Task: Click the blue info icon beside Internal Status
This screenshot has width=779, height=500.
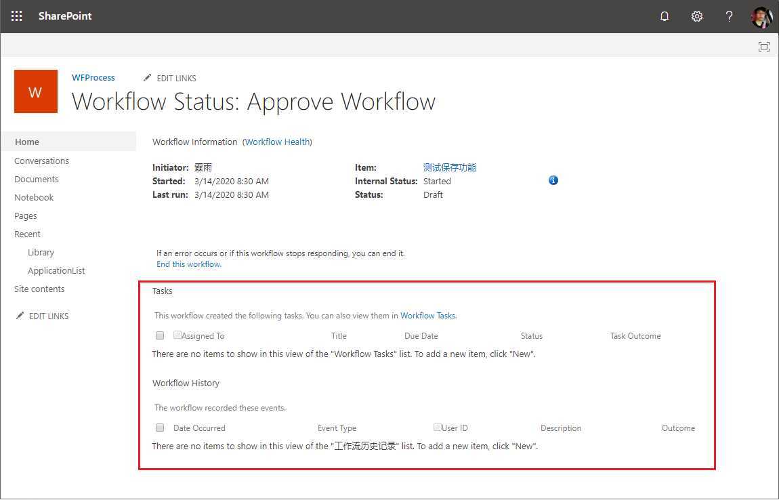Action: click(553, 180)
